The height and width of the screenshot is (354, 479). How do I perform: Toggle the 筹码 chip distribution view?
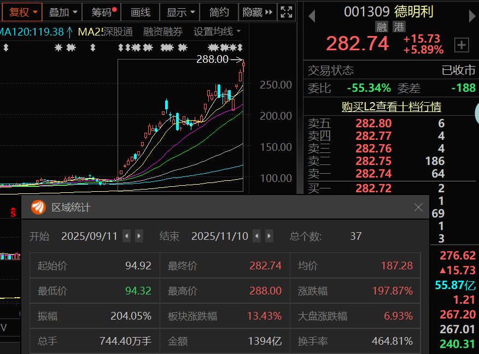click(101, 12)
